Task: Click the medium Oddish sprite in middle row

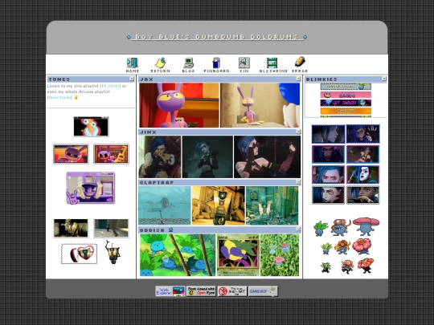Action: click(326, 249)
